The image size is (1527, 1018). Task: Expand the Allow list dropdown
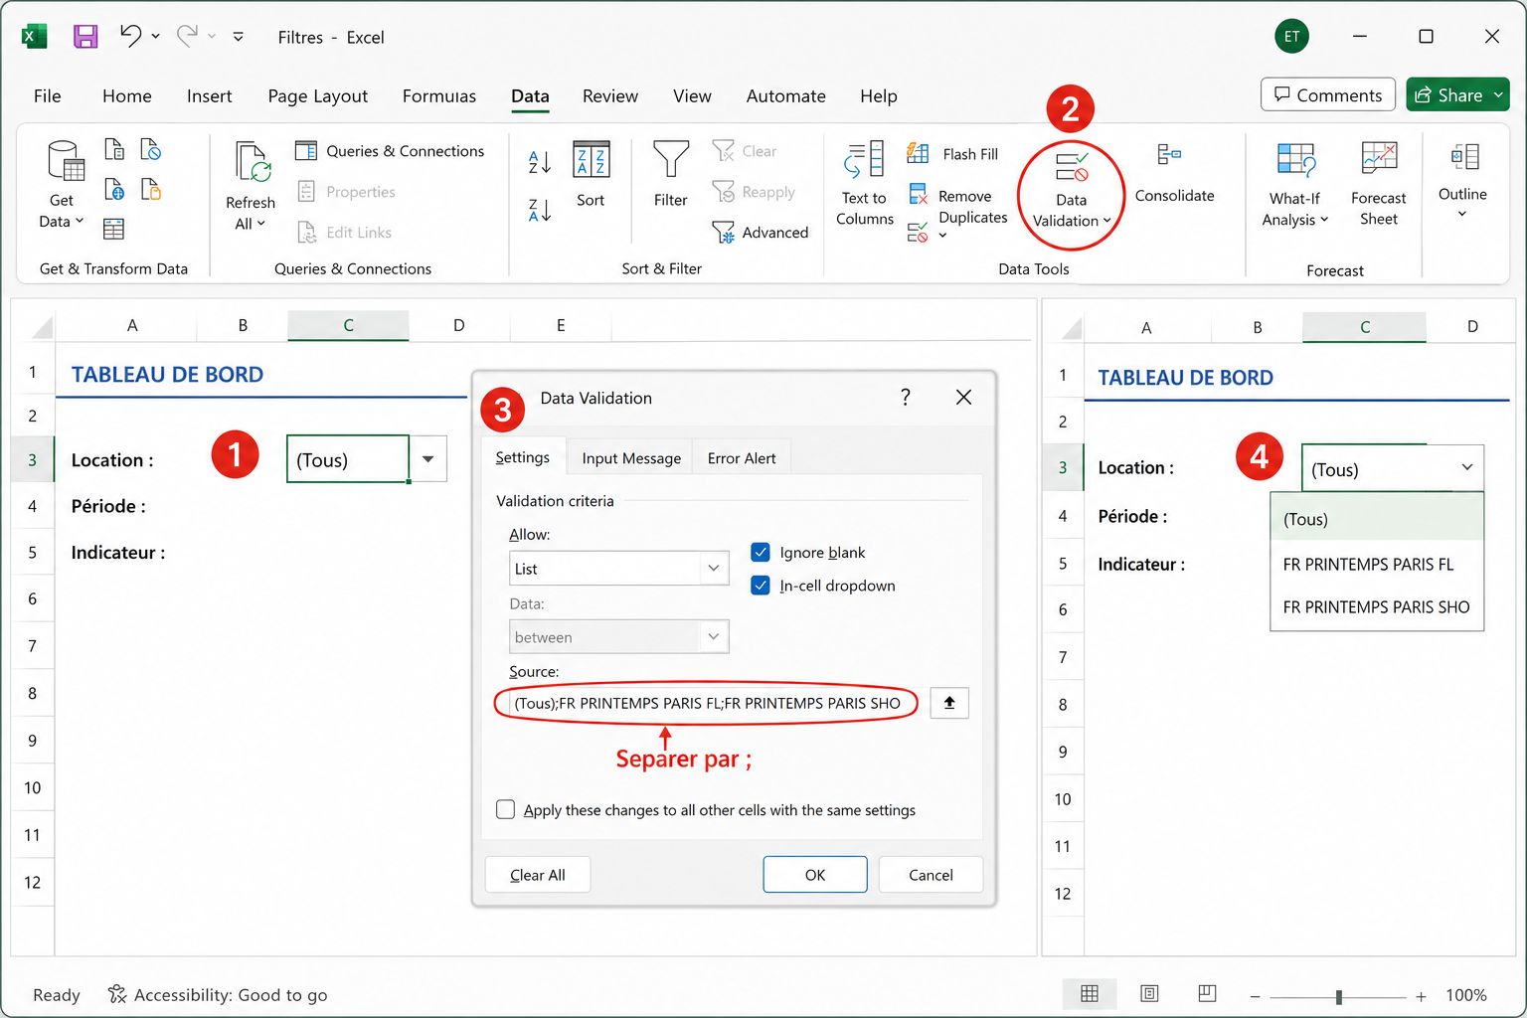pos(713,569)
